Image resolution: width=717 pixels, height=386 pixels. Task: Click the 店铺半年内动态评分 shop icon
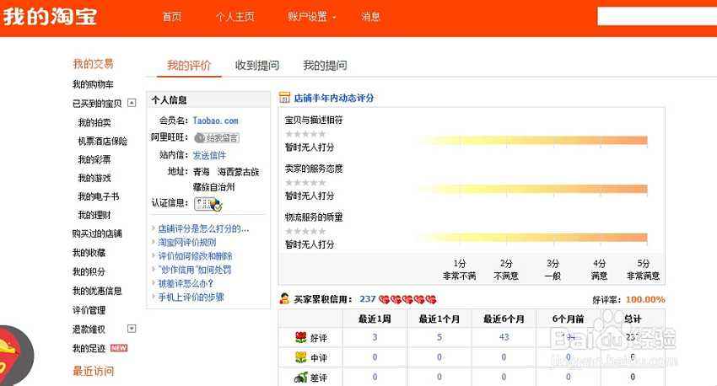284,97
